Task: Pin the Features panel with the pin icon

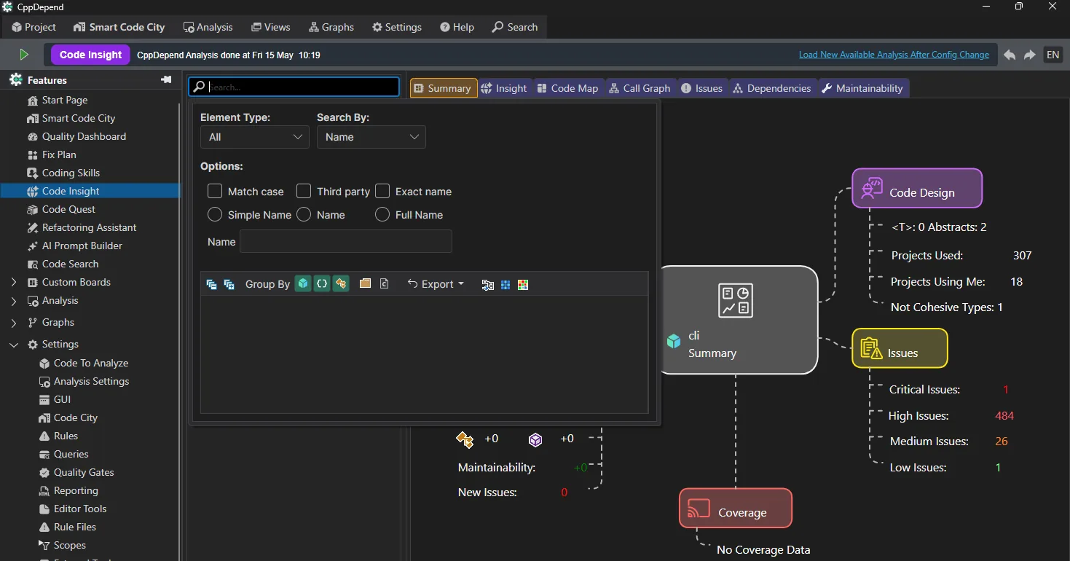Action: (166, 79)
